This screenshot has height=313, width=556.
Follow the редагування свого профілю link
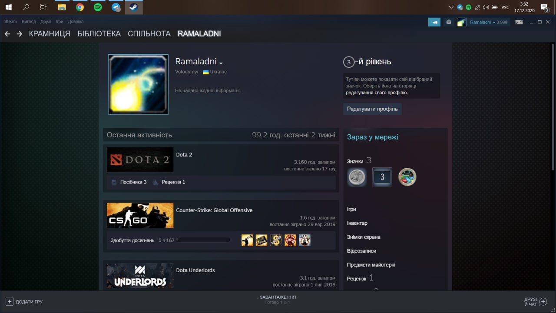click(x=376, y=93)
